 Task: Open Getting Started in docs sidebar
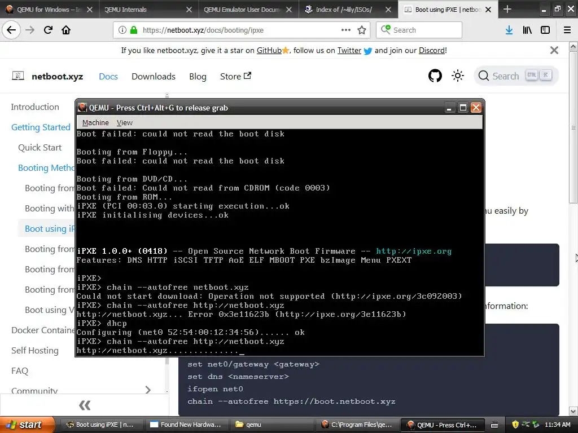click(x=41, y=127)
